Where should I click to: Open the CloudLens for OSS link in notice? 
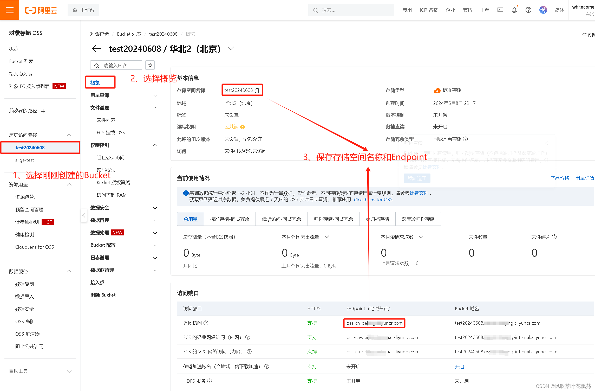click(x=373, y=200)
